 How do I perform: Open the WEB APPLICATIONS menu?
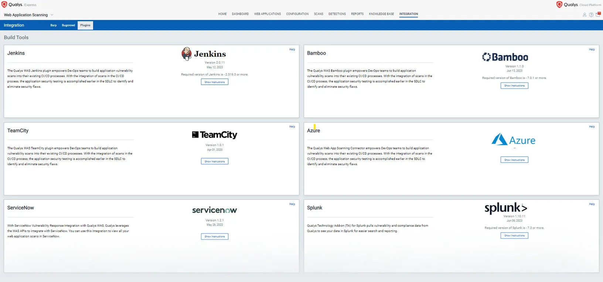[268, 14]
